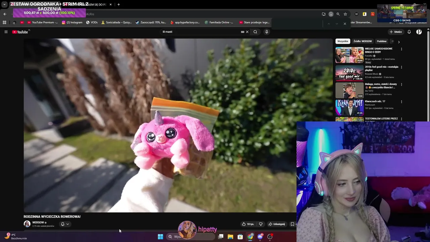The width and height of the screenshot is (430, 242).
Task: Open the YouTube account avatar menu
Action: (x=419, y=32)
